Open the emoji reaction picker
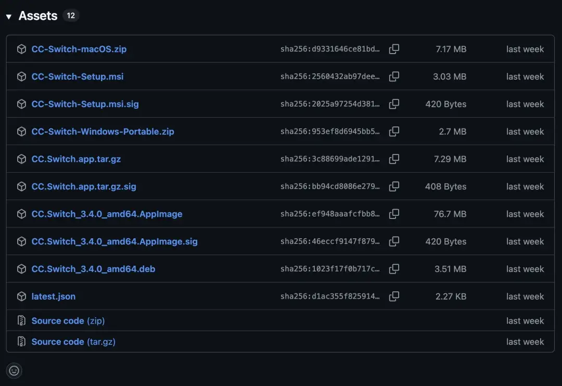Screen dimensions: 562x386 [x=14, y=370]
